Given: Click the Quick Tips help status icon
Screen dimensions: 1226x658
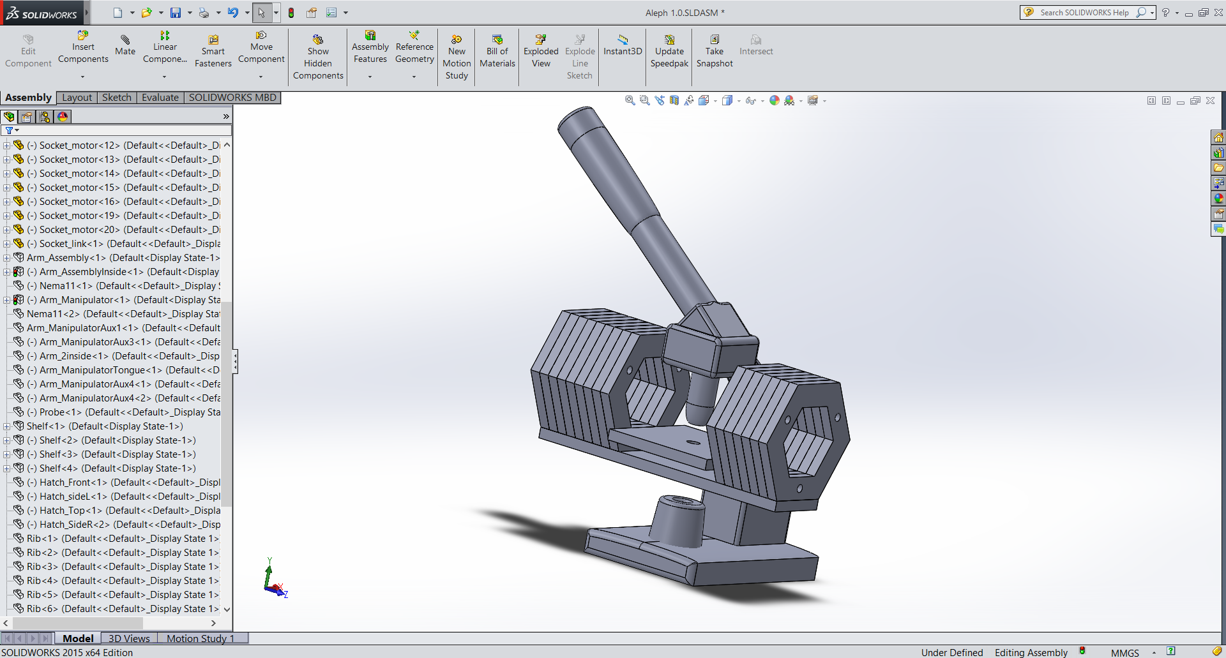Looking at the screenshot, I should [1171, 652].
